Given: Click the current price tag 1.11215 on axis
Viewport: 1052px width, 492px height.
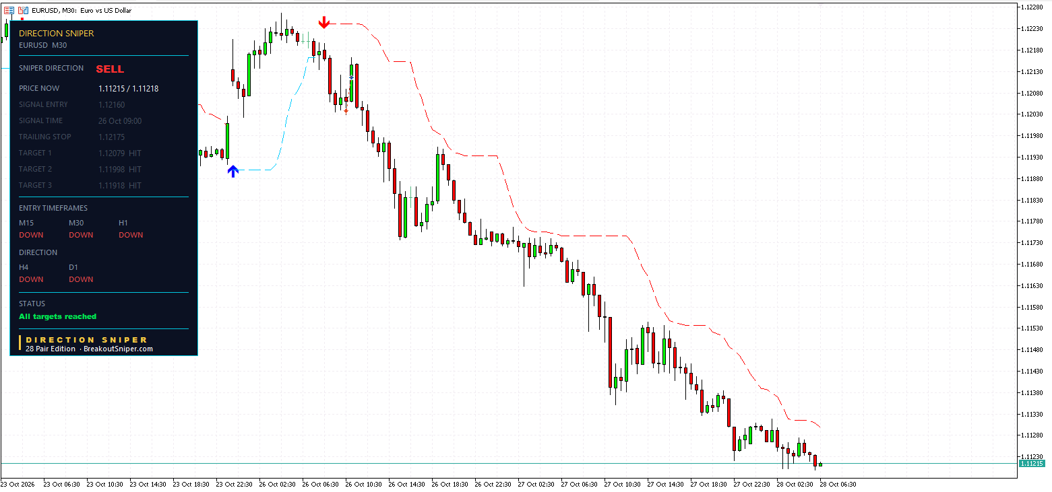Looking at the screenshot, I should click(x=1032, y=464).
